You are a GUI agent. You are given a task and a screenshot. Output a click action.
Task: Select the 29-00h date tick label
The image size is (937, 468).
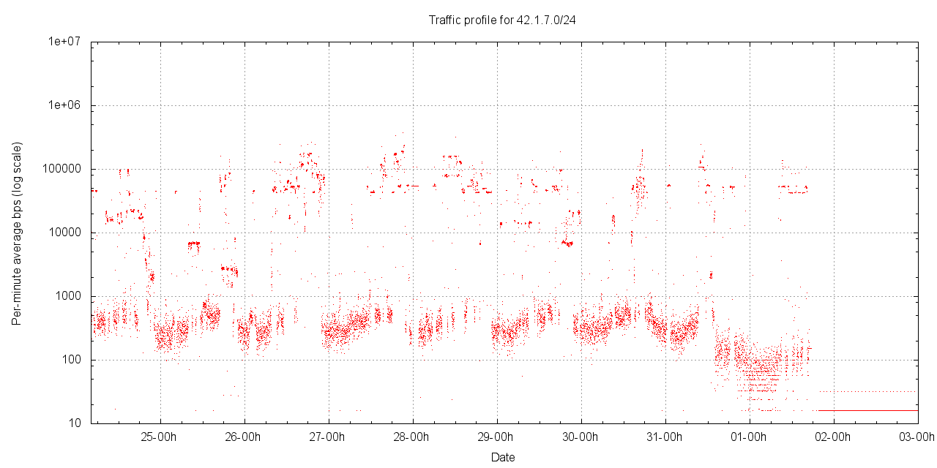(x=496, y=437)
